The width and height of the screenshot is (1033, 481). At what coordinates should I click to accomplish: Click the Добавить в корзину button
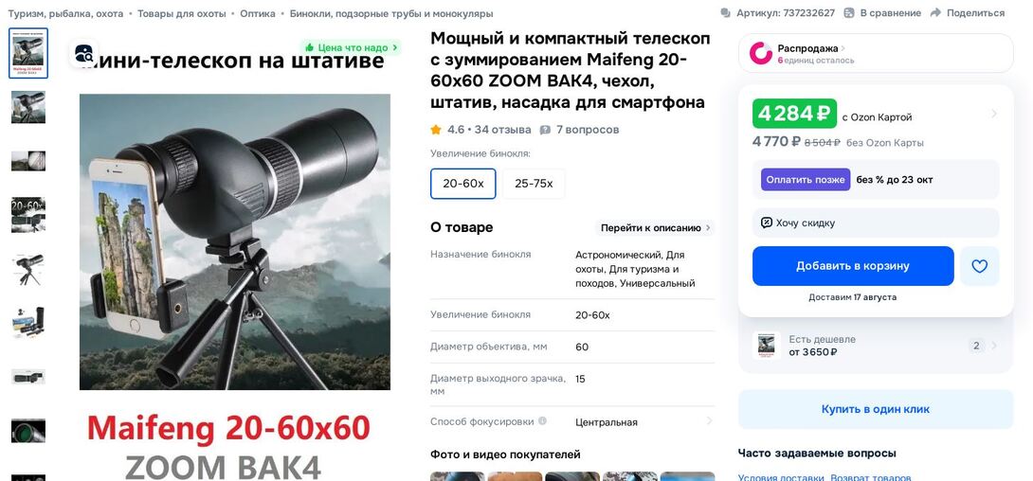pyautogui.click(x=853, y=266)
